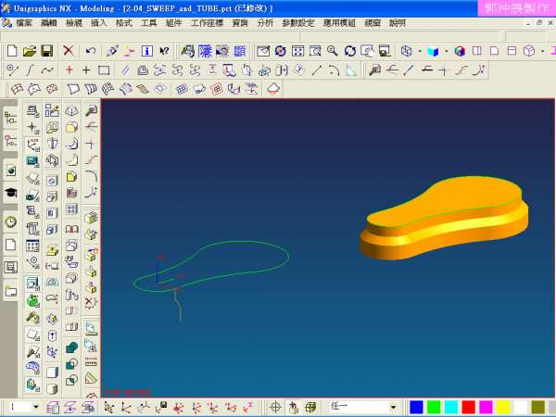Open the 說明 (Help) menu
Image resolution: width=556 pixels, height=417 pixels.
398,22
